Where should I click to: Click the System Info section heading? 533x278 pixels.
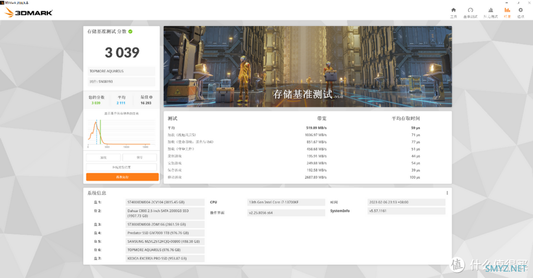tap(97, 193)
